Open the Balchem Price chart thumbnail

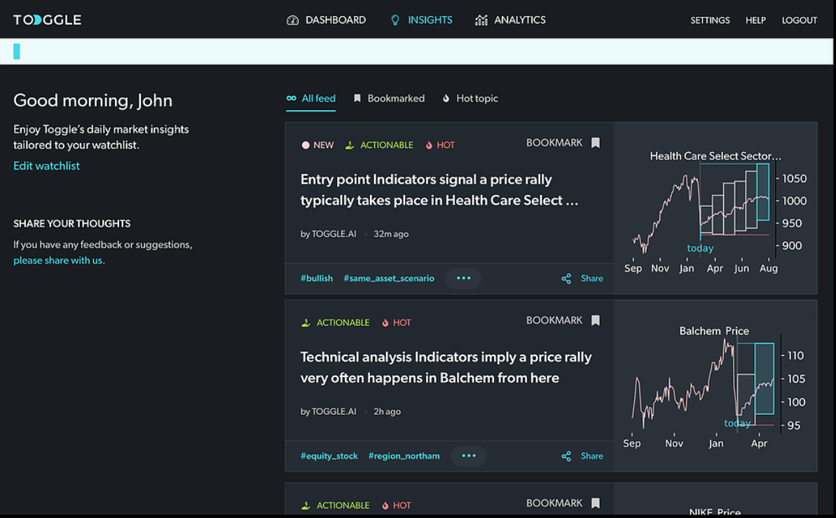point(715,386)
